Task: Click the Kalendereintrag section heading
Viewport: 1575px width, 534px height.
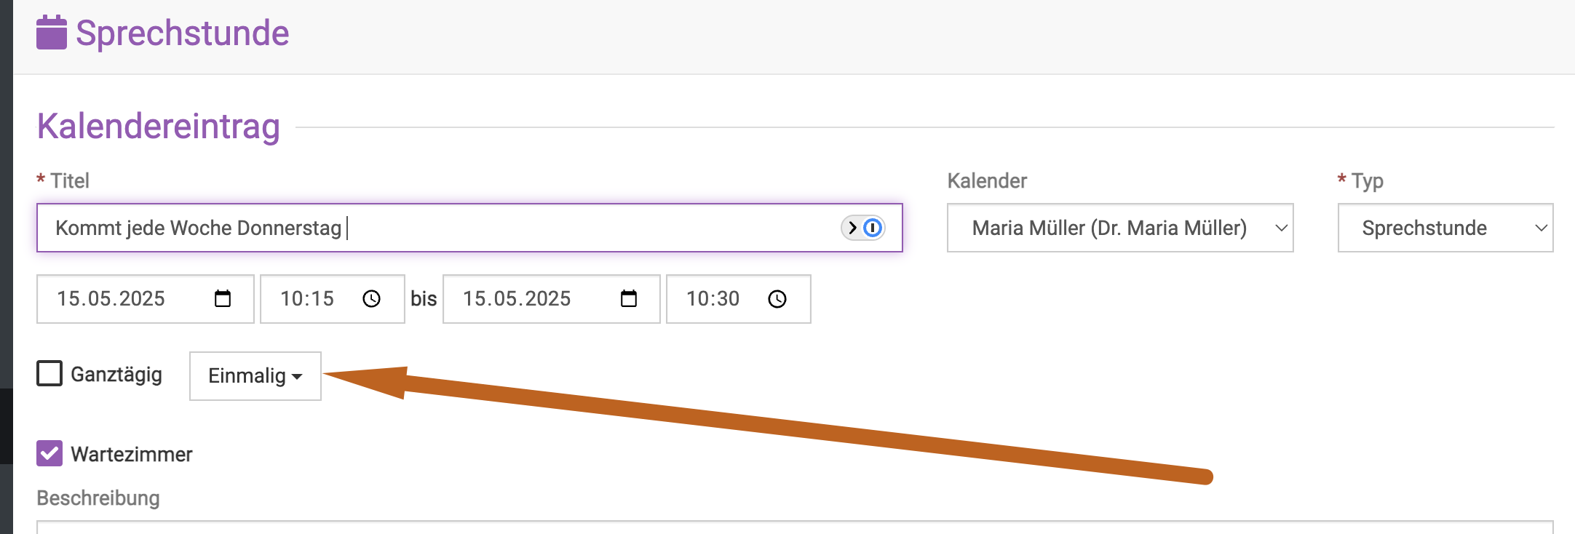Action: point(159,127)
